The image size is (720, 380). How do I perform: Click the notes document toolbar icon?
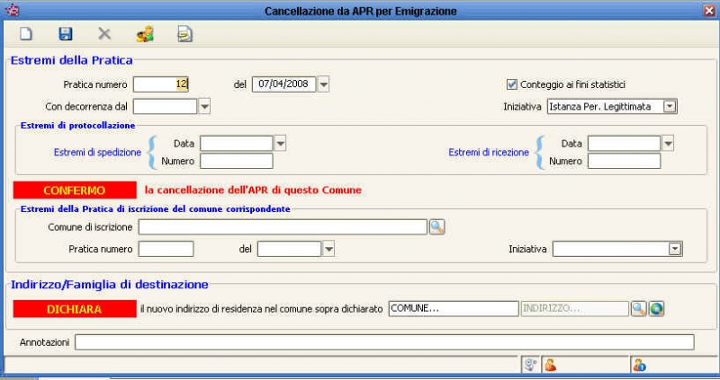[x=184, y=34]
